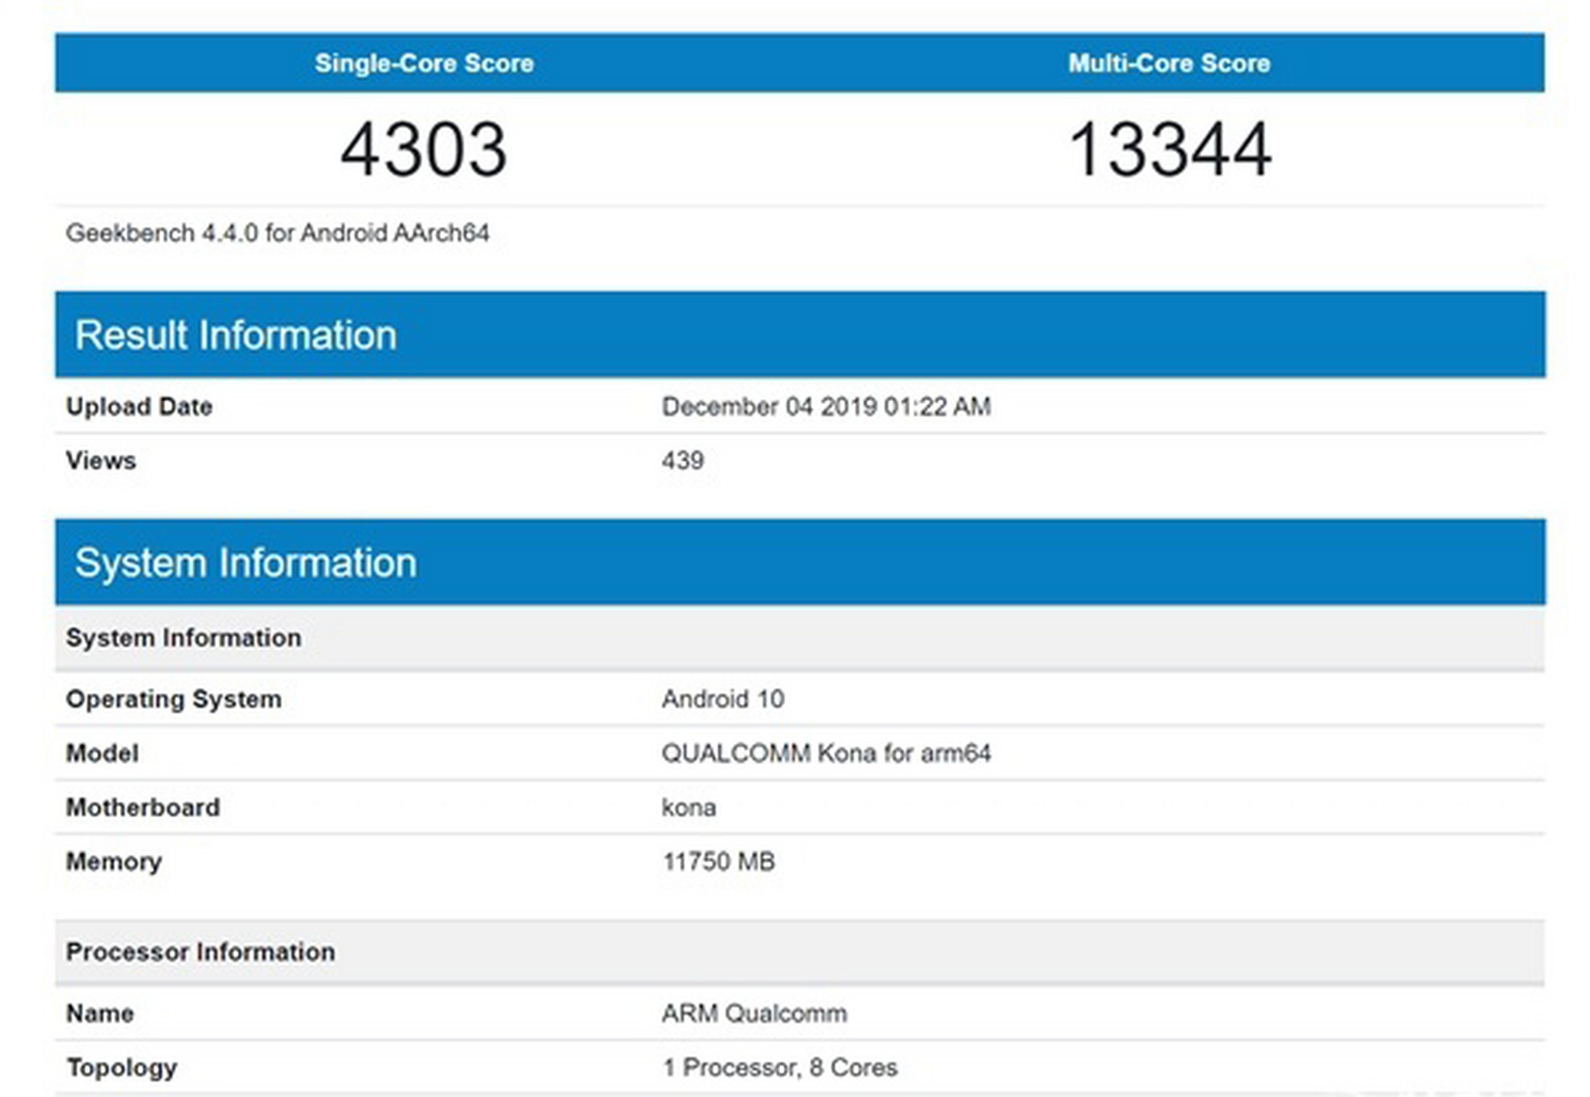Click the Result Information section header

(x=800, y=334)
